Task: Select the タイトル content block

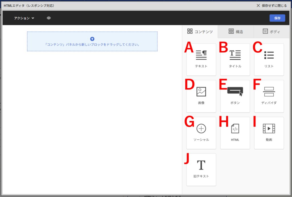Action: coord(235,59)
